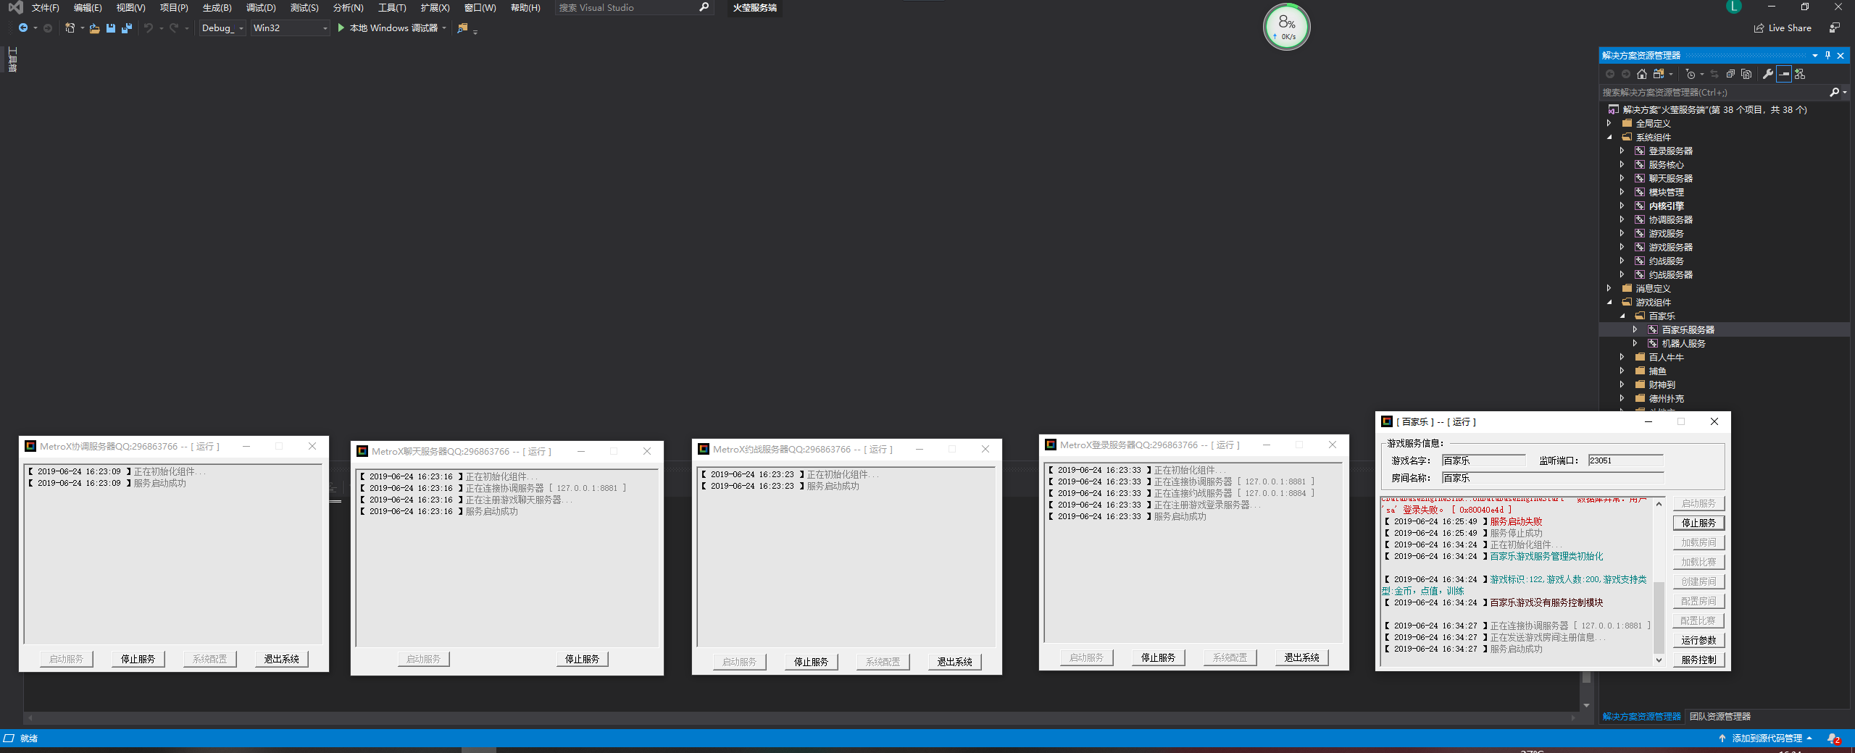Click the Navigate Backward arrow in the main toolbar
This screenshot has width=1855, height=753.
pos(23,28)
